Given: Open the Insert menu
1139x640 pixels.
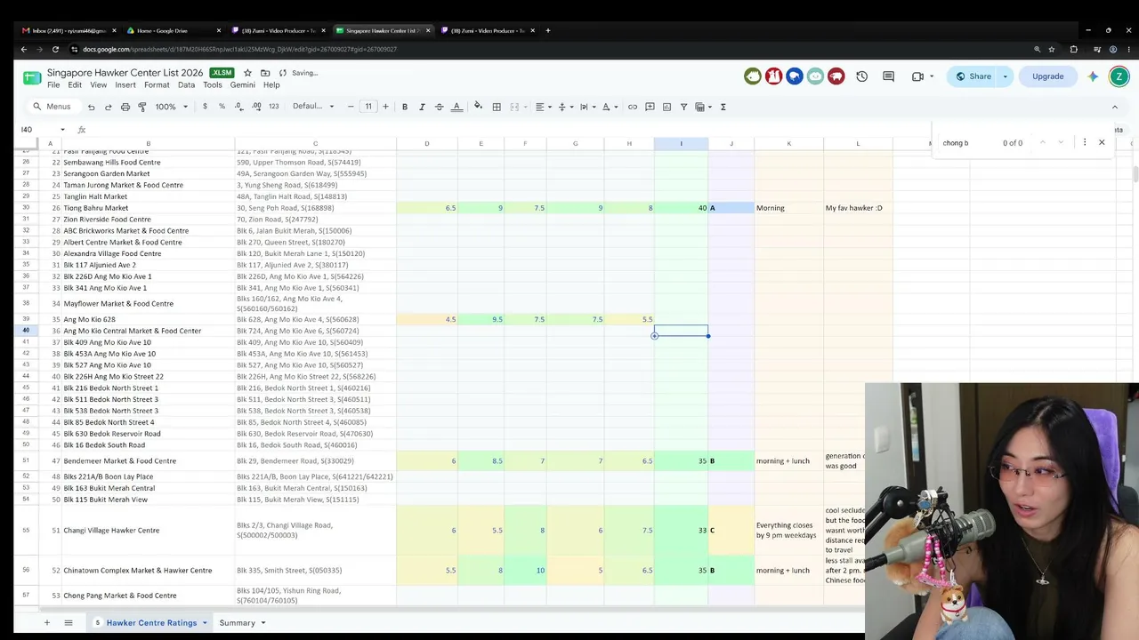Looking at the screenshot, I should click(125, 85).
